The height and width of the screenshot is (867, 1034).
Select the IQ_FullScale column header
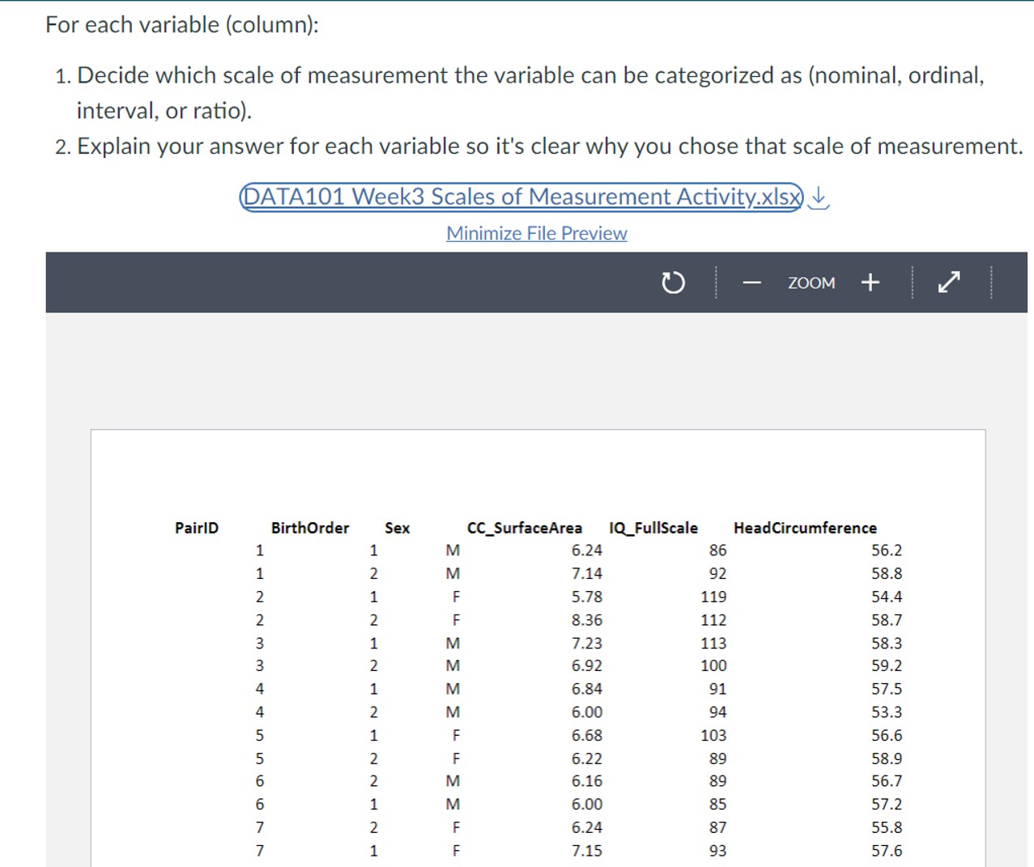653,527
